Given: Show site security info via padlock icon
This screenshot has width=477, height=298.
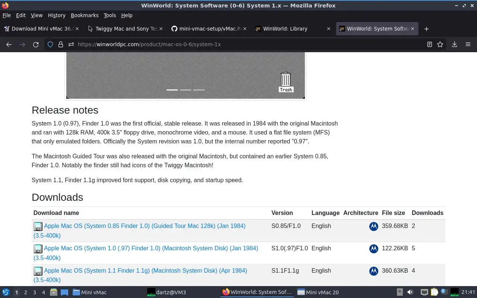Looking at the screenshot, I should [61, 44].
